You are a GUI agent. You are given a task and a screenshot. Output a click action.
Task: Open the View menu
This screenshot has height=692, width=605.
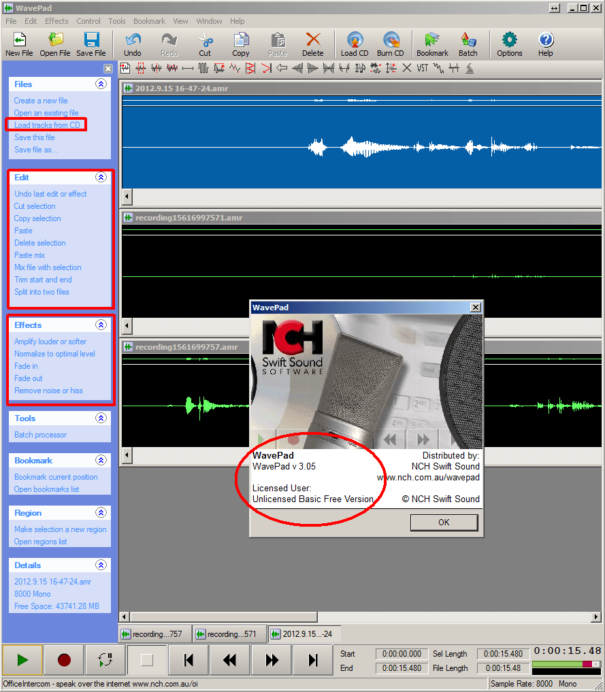tap(180, 21)
